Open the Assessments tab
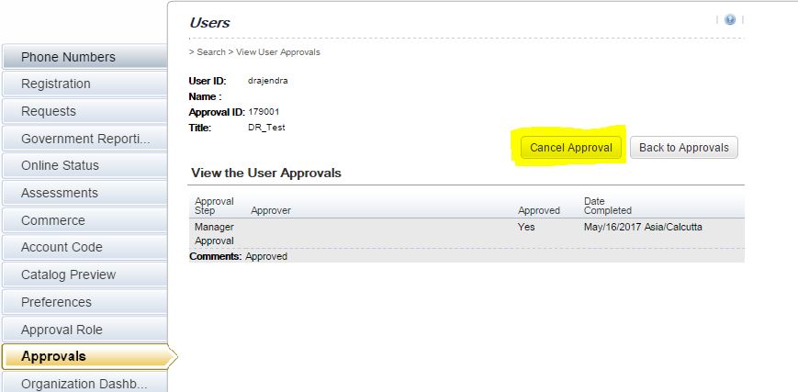 coord(84,193)
